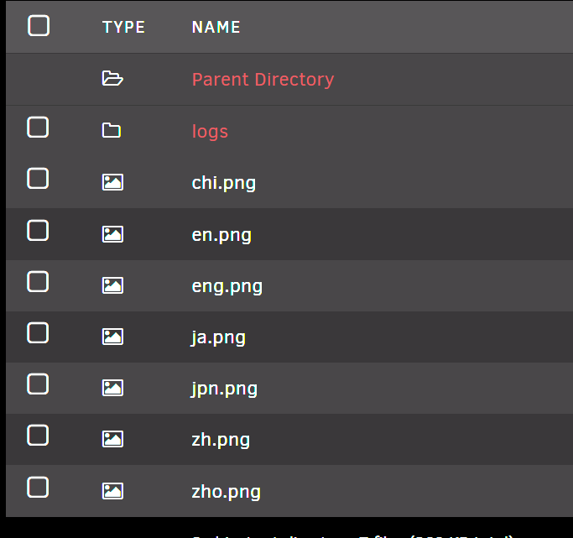Check the box for logs folder
Viewport: 573px width, 538px height.
pyautogui.click(x=38, y=128)
